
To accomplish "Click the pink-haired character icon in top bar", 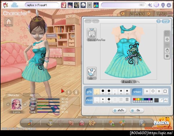I will pyautogui.click(x=64, y=5).
